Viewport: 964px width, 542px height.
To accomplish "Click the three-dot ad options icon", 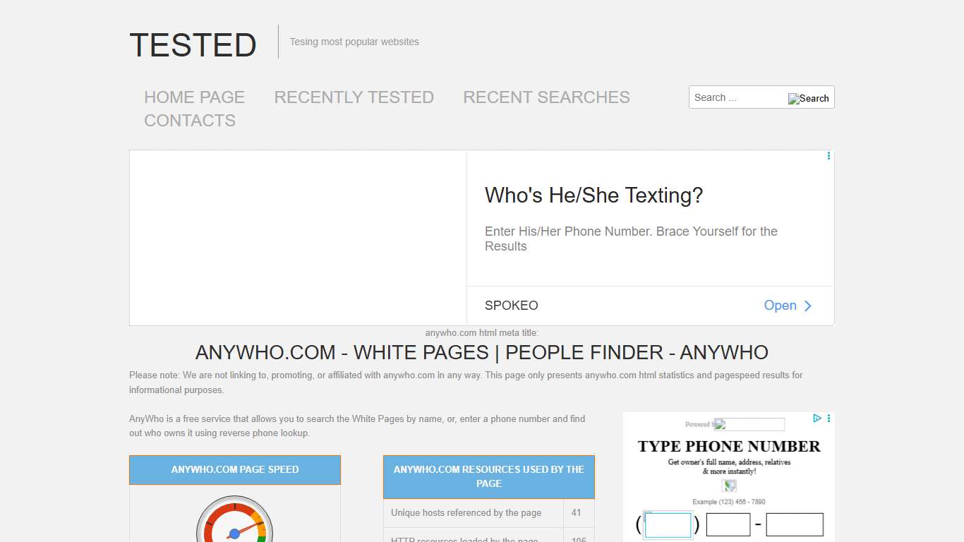I will 828,156.
